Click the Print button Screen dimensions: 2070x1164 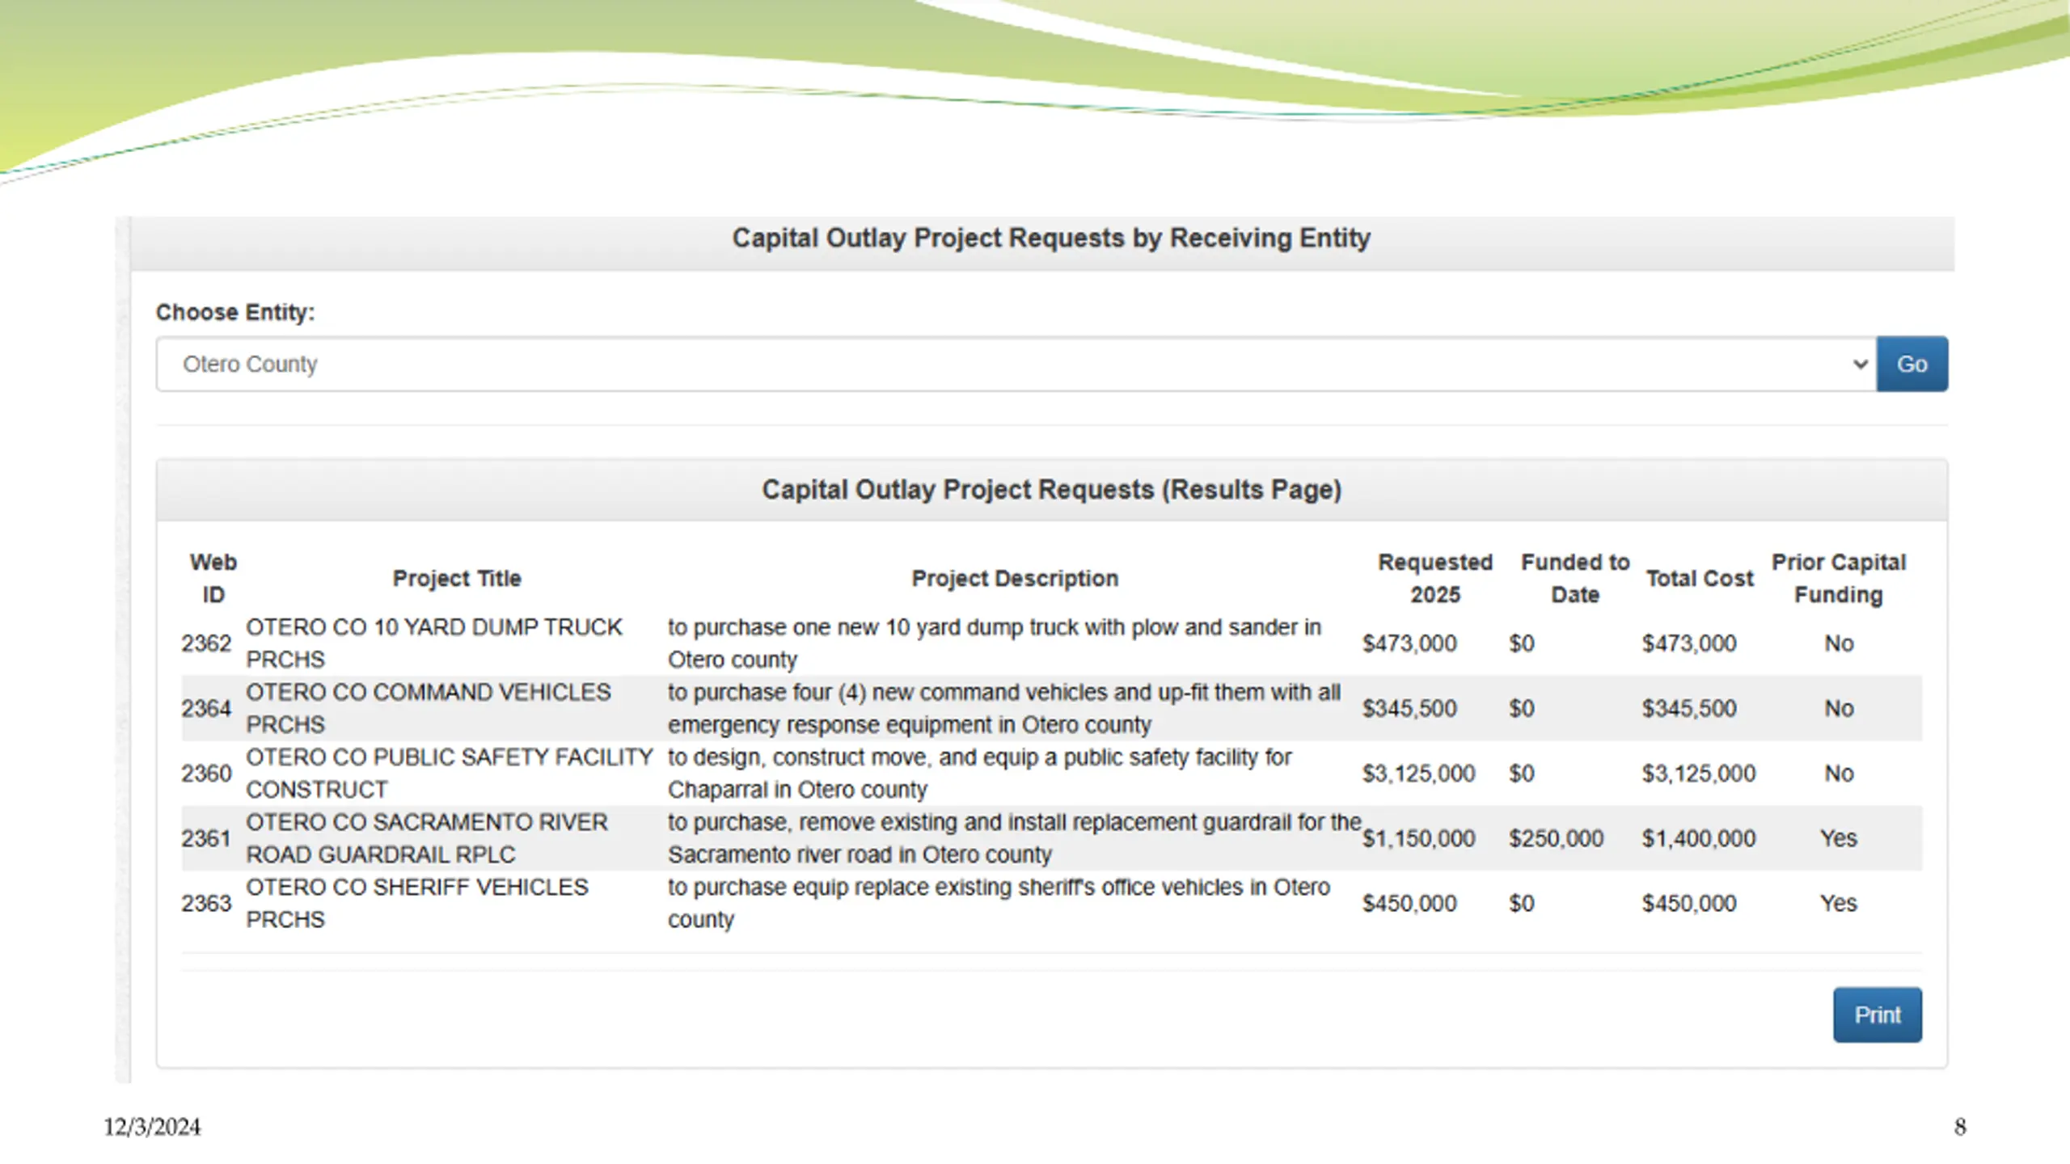coord(1877,1014)
